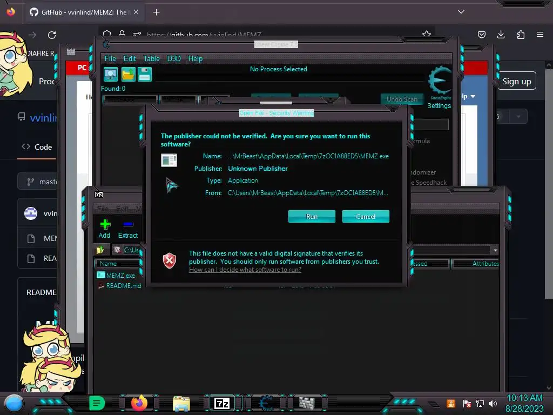553x415 pixels.
Task: Click the Java update tray icon
Action: click(x=451, y=403)
